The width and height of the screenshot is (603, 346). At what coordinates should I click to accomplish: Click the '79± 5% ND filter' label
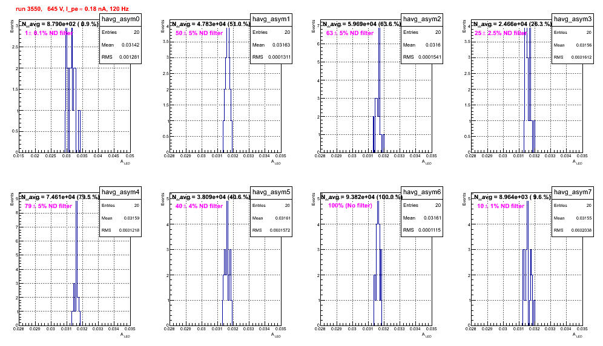click(48, 206)
